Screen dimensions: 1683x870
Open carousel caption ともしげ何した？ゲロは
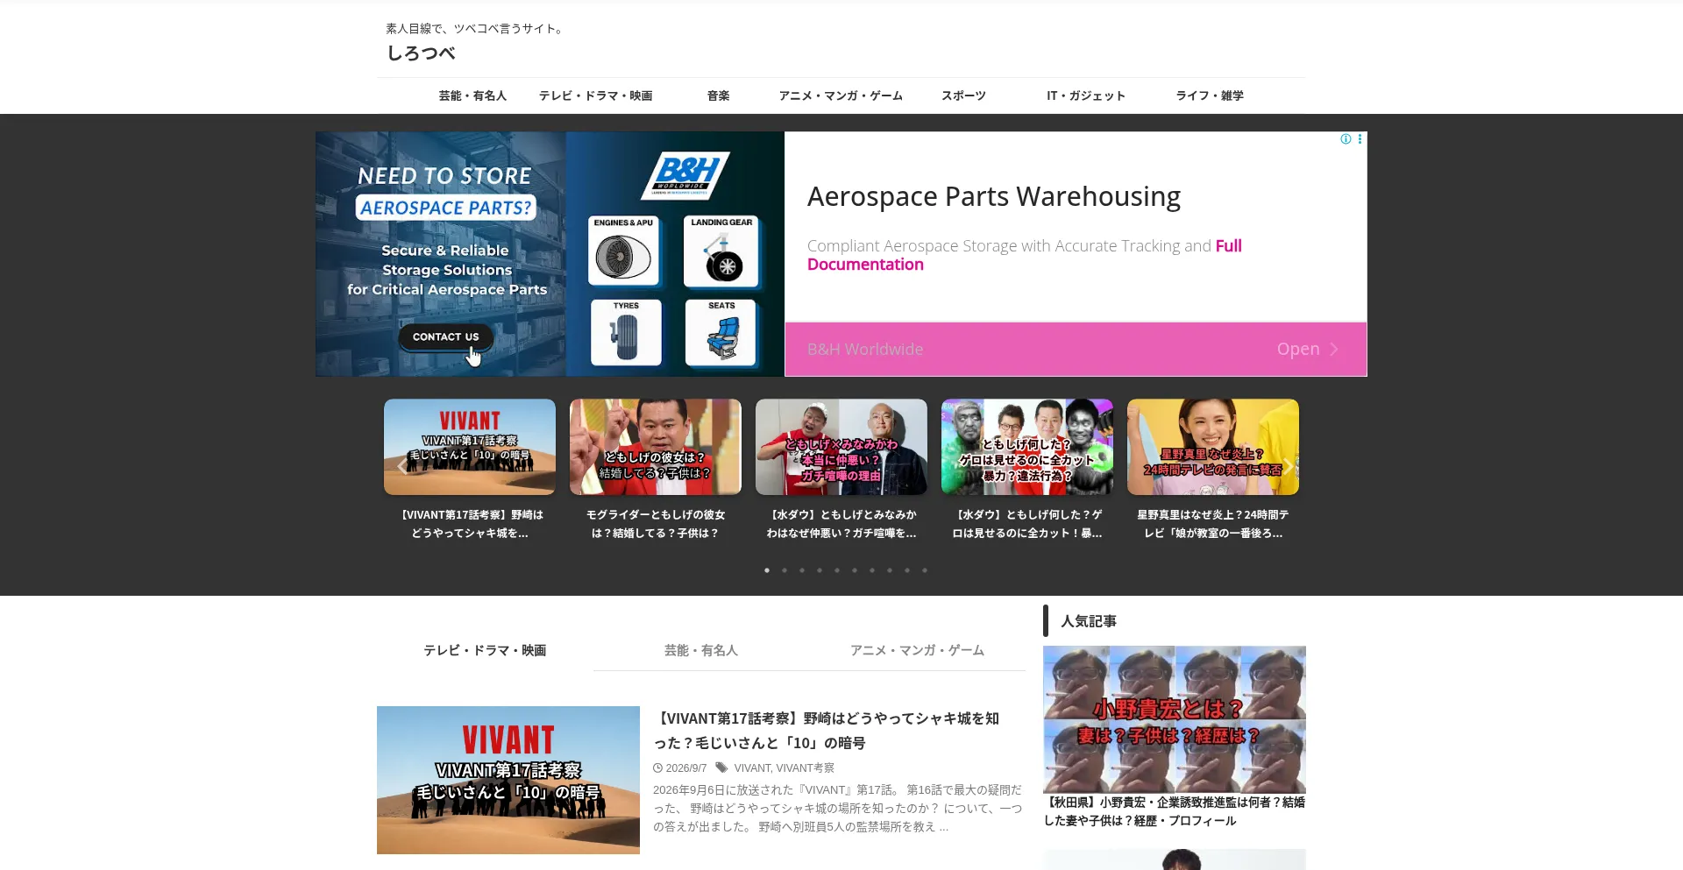(1027, 524)
